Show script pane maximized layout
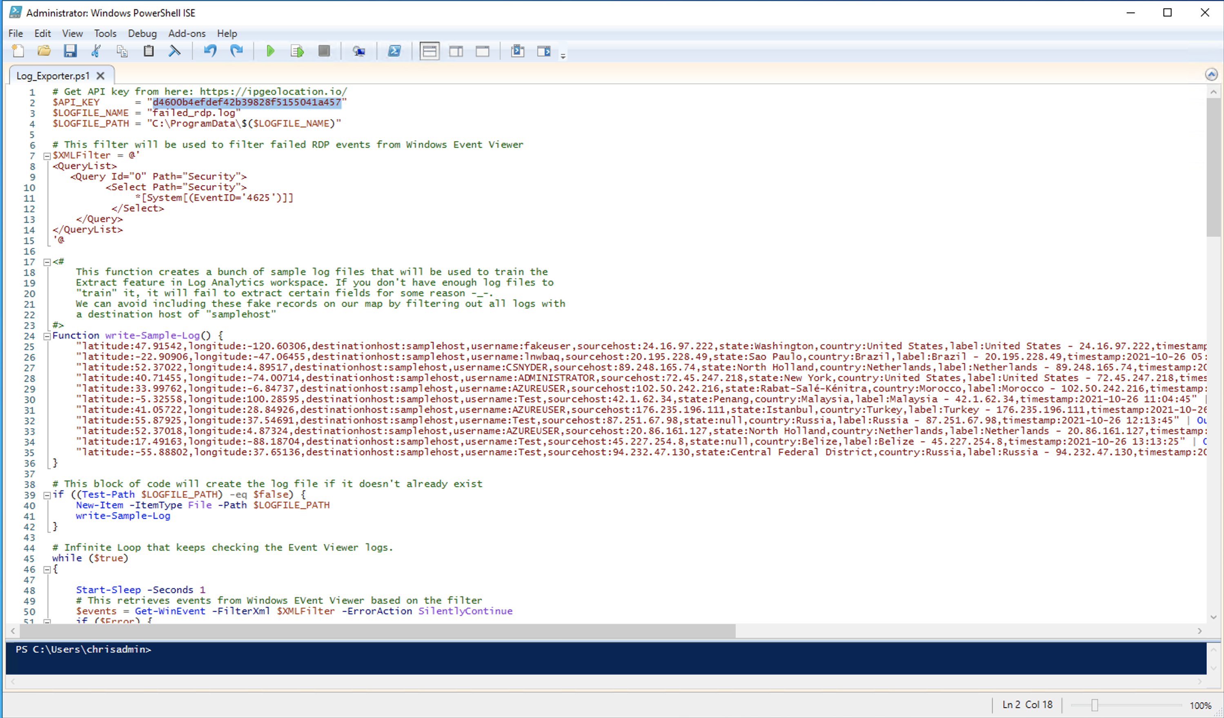This screenshot has height=718, width=1224. coord(482,51)
